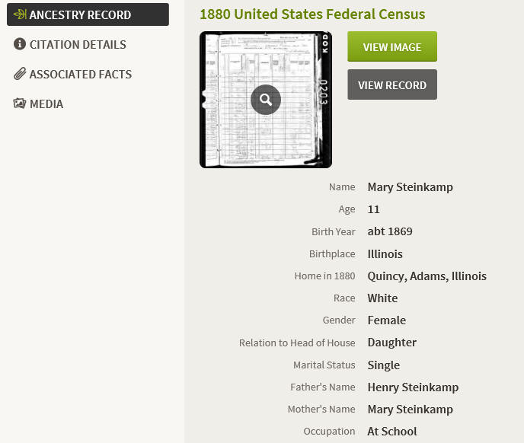524x443 pixels.
Task: Open the 1880 United States Federal Census link
Action: coord(312,14)
